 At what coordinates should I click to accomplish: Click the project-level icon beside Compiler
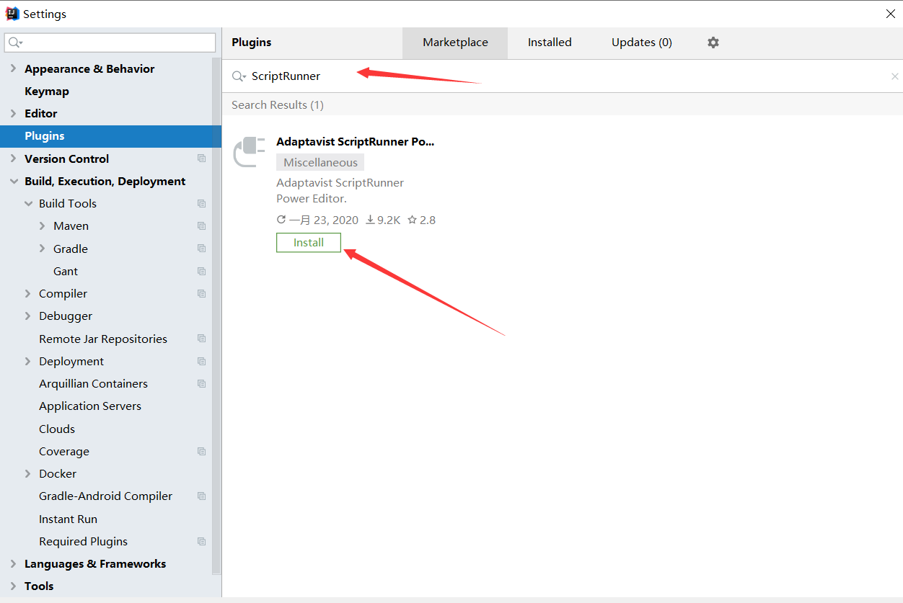pos(202,294)
